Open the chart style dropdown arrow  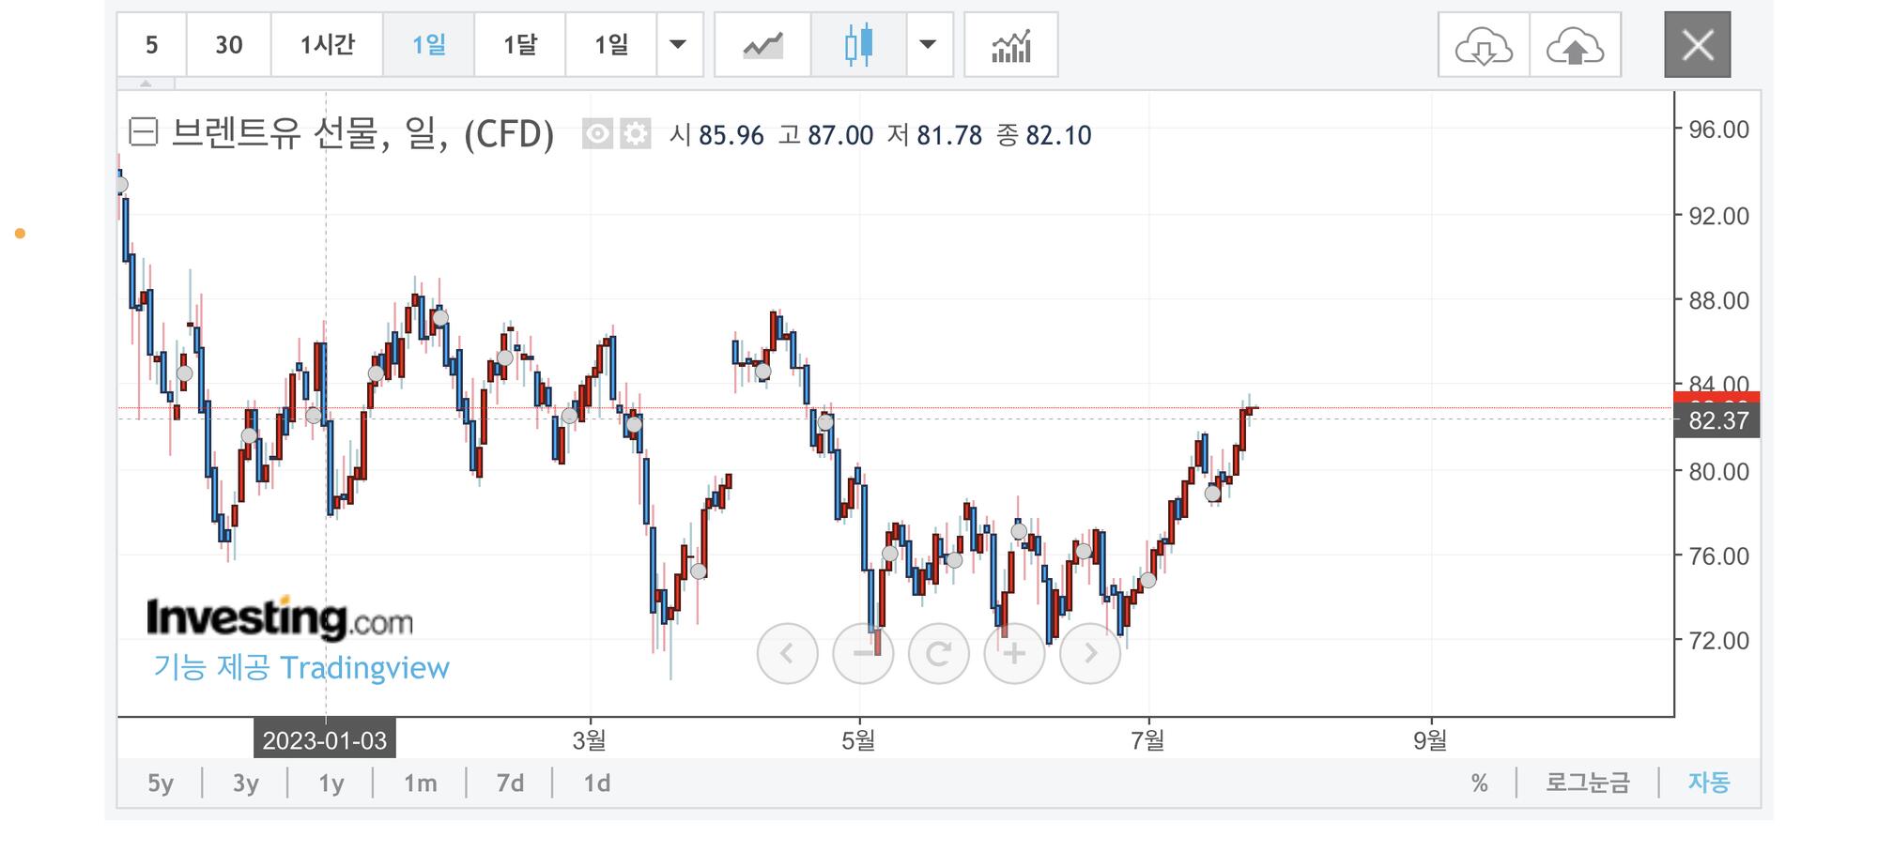pyautogui.click(x=928, y=45)
